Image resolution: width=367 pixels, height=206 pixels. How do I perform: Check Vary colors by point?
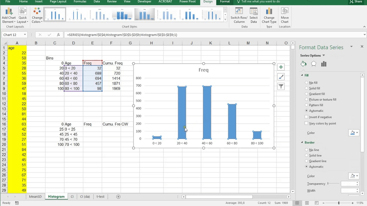click(306, 123)
